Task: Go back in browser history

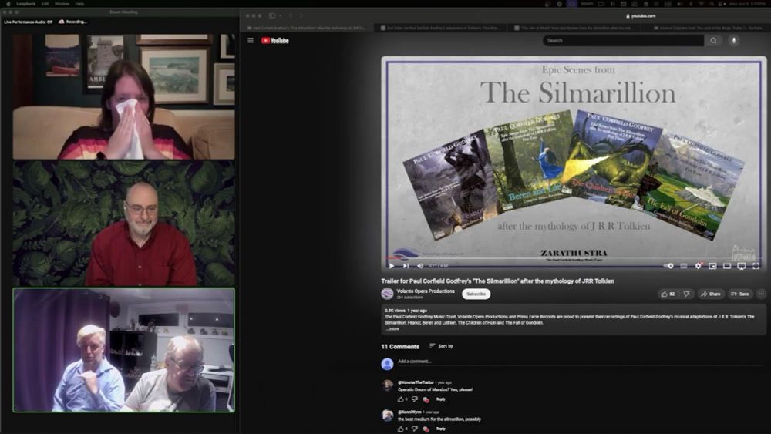Action: [291, 15]
